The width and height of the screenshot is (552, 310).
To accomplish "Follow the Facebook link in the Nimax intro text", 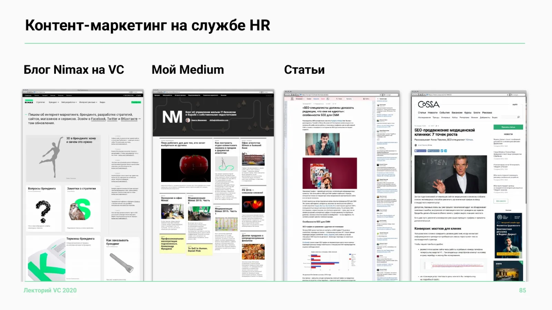I will coord(98,119).
